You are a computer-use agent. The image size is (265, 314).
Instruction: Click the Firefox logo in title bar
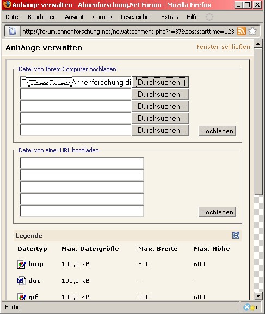[7, 4]
